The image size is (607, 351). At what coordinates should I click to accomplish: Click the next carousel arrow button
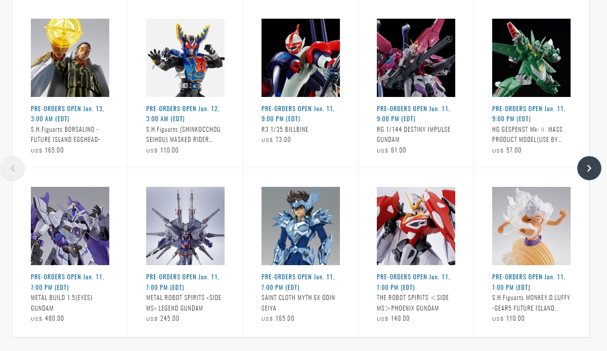(589, 168)
